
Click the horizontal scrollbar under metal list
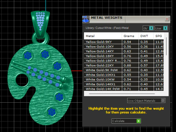coord(122,94)
